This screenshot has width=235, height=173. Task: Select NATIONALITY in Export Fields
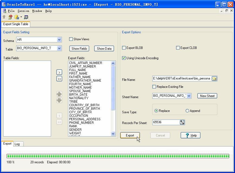(x=79, y=98)
